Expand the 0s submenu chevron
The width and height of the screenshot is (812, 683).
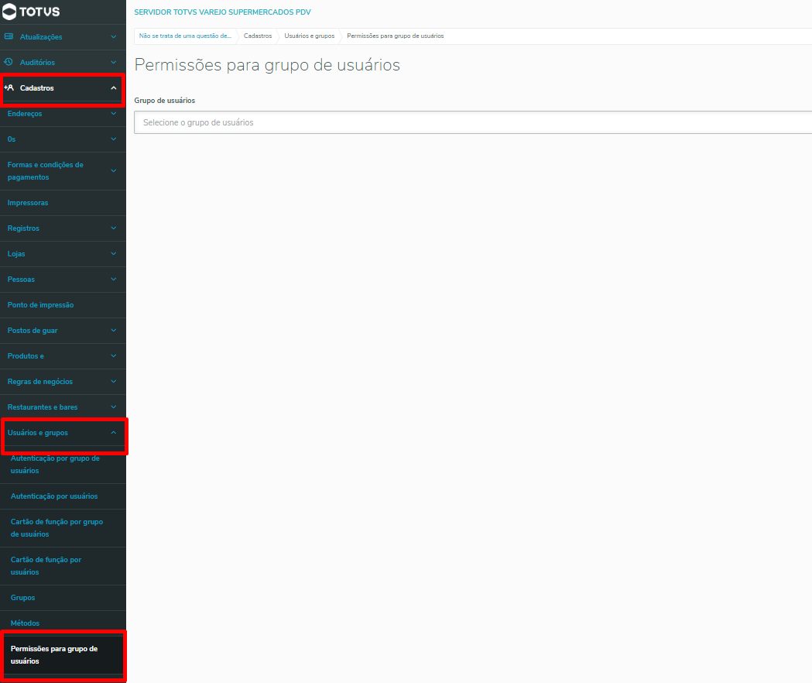tap(114, 139)
